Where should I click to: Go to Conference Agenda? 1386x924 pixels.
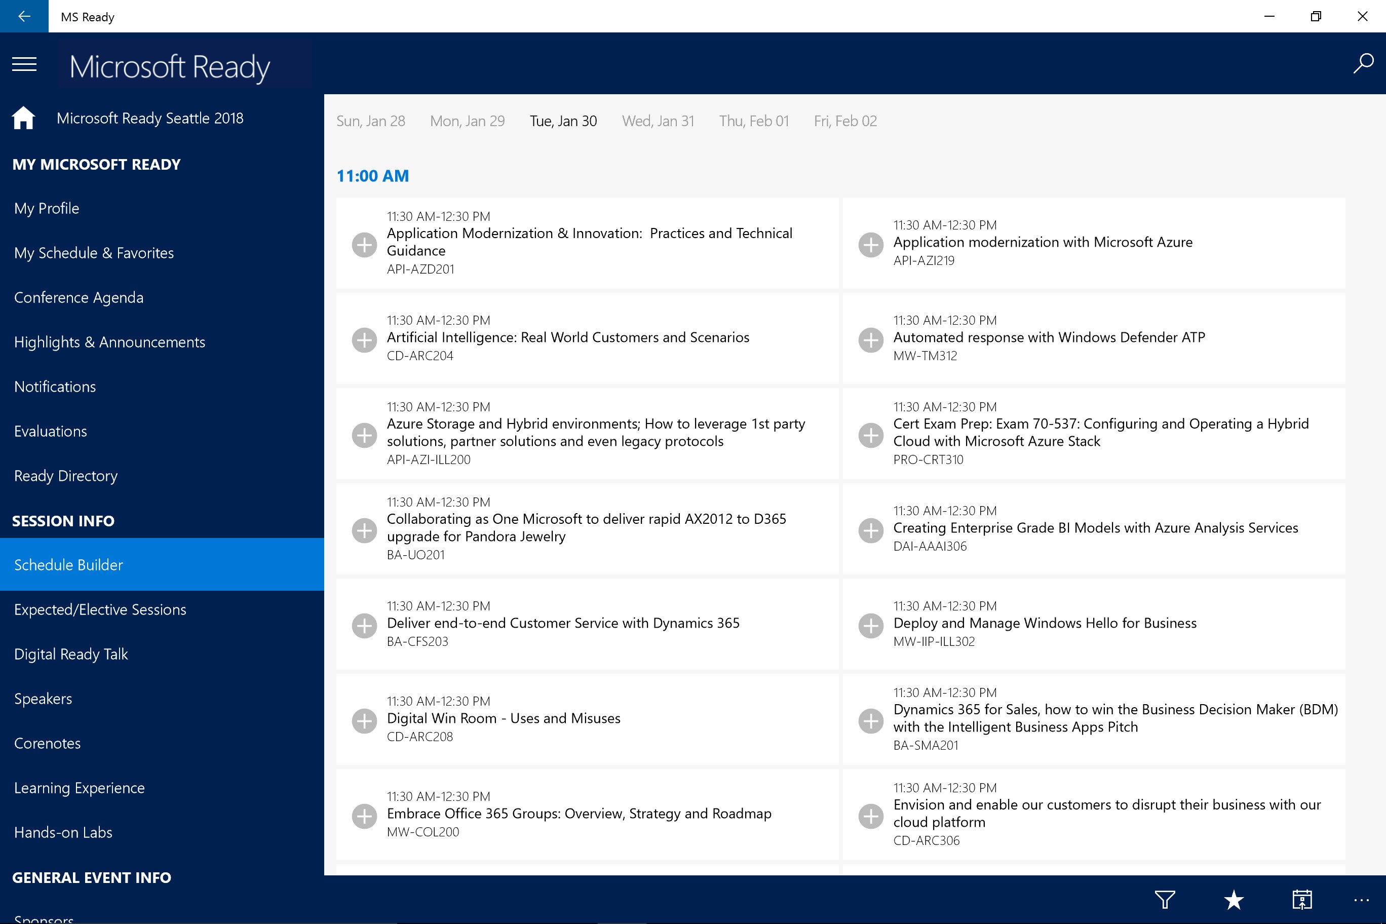(x=79, y=297)
